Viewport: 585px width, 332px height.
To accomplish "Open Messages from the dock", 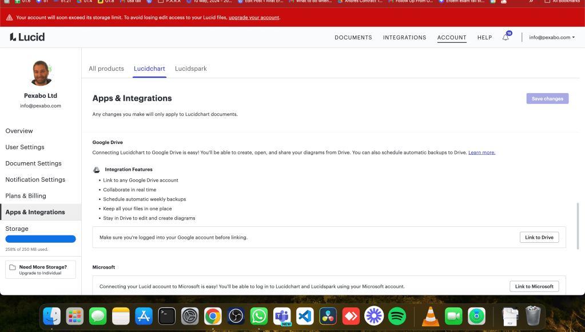I will coord(98,317).
